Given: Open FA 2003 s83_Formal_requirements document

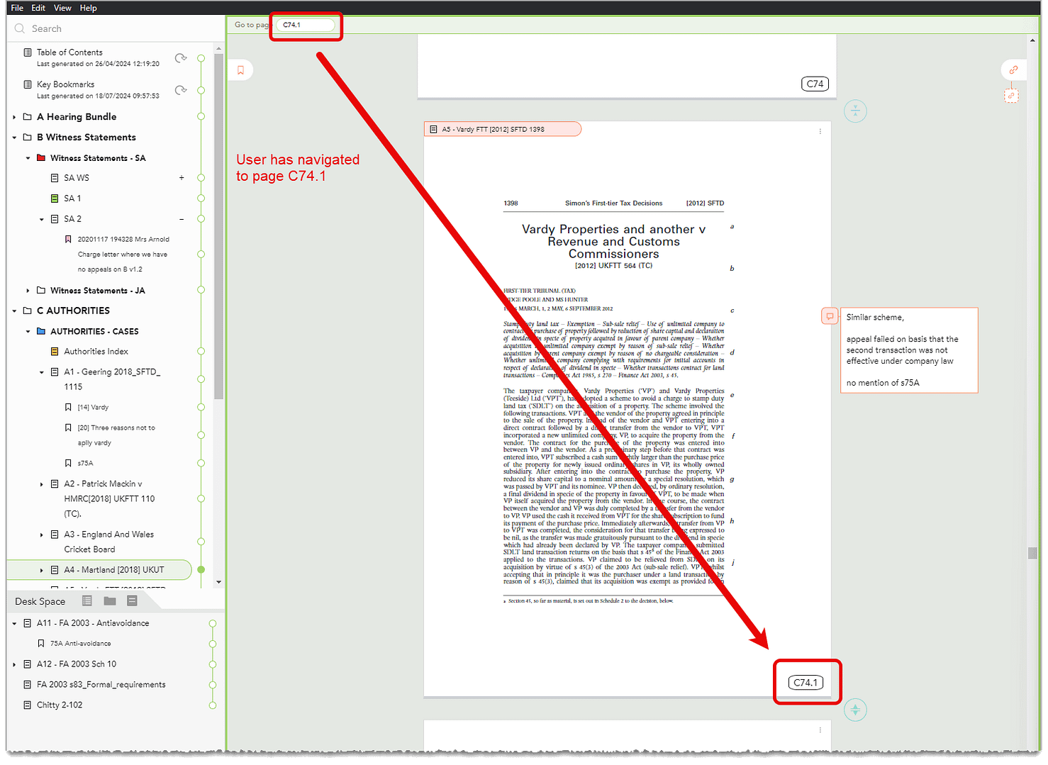Looking at the screenshot, I should tap(101, 685).
